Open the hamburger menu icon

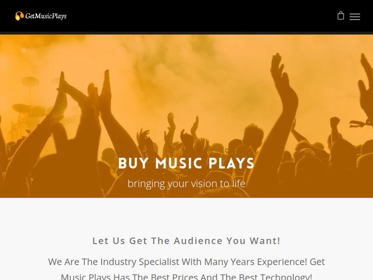(x=355, y=17)
